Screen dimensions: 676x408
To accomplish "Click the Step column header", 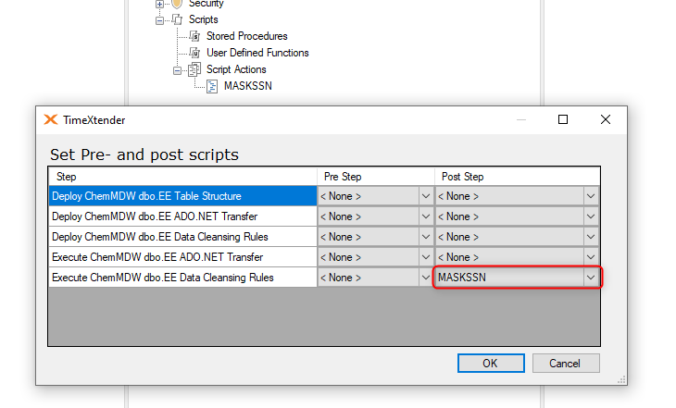I will point(182,177).
